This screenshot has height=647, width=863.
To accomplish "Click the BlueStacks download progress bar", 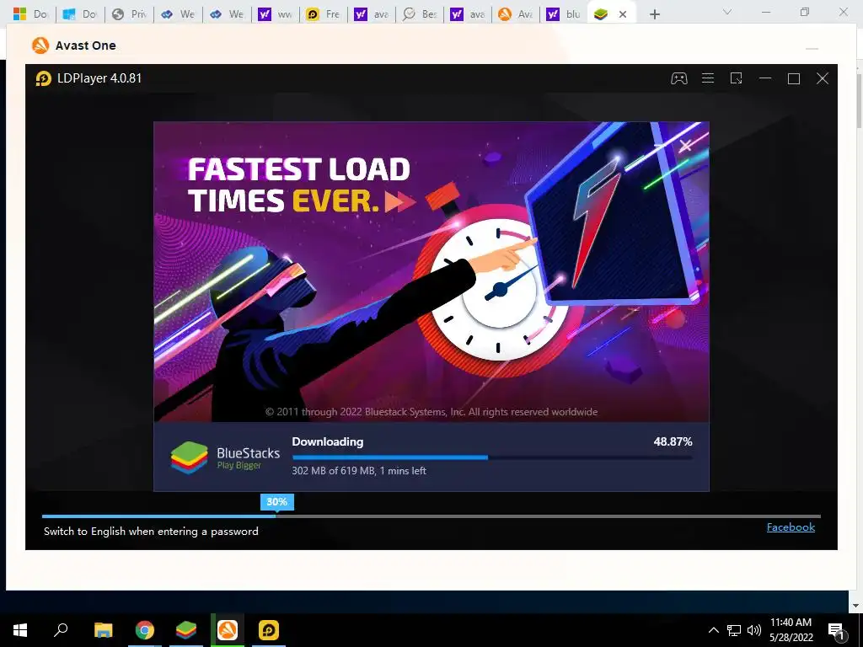I will (492, 457).
